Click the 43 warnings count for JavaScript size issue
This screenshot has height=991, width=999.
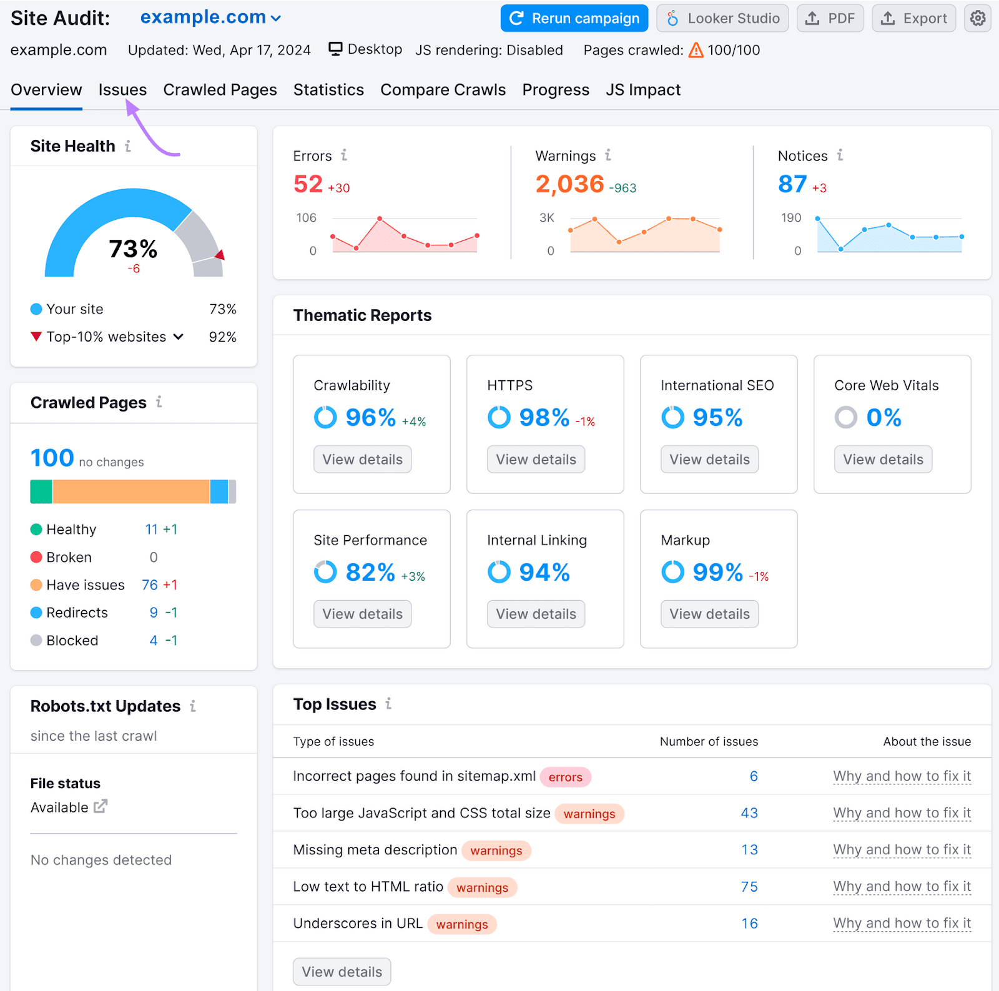click(x=749, y=813)
